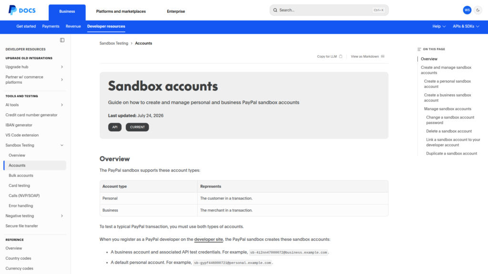Collapse the sidebar panel icon
488x274 pixels.
(x=62, y=40)
